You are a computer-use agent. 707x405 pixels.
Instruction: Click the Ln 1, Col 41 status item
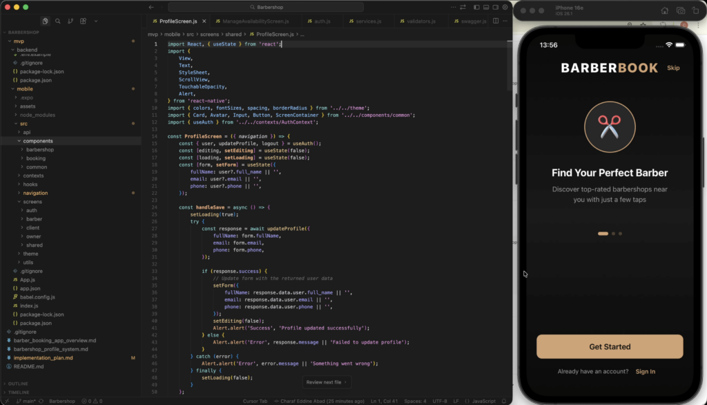[x=384, y=401]
